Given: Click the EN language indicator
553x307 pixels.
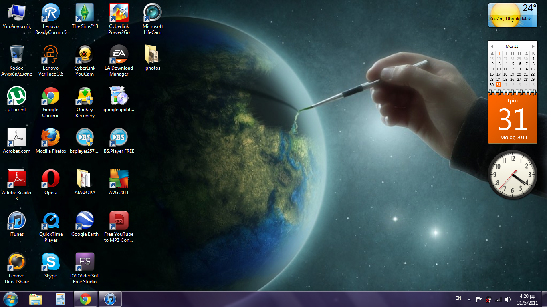Looking at the screenshot, I should (458, 298).
